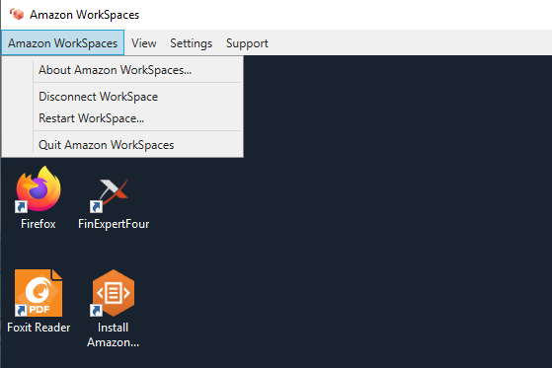This screenshot has height=368, width=552.
Task: Click the Amazon WorkSpaces logo in title bar
Action: click(x=17, y=15)
